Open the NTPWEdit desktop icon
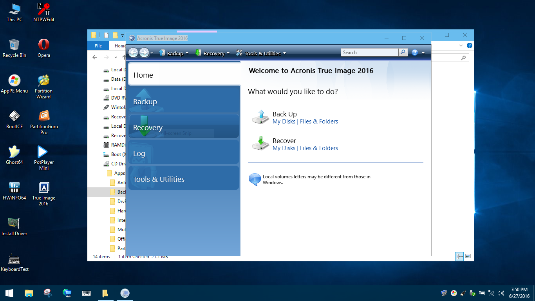This screenshot has height=301, width=535. pos(44,12)
